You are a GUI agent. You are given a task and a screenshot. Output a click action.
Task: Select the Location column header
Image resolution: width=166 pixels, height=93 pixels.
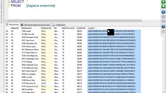pos(91,28)
